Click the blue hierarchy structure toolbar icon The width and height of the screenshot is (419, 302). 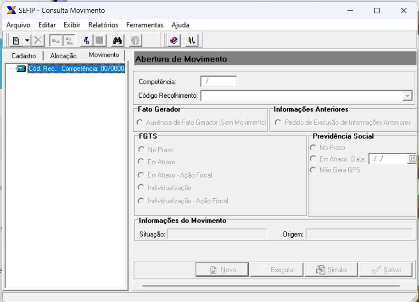(86, 41)
